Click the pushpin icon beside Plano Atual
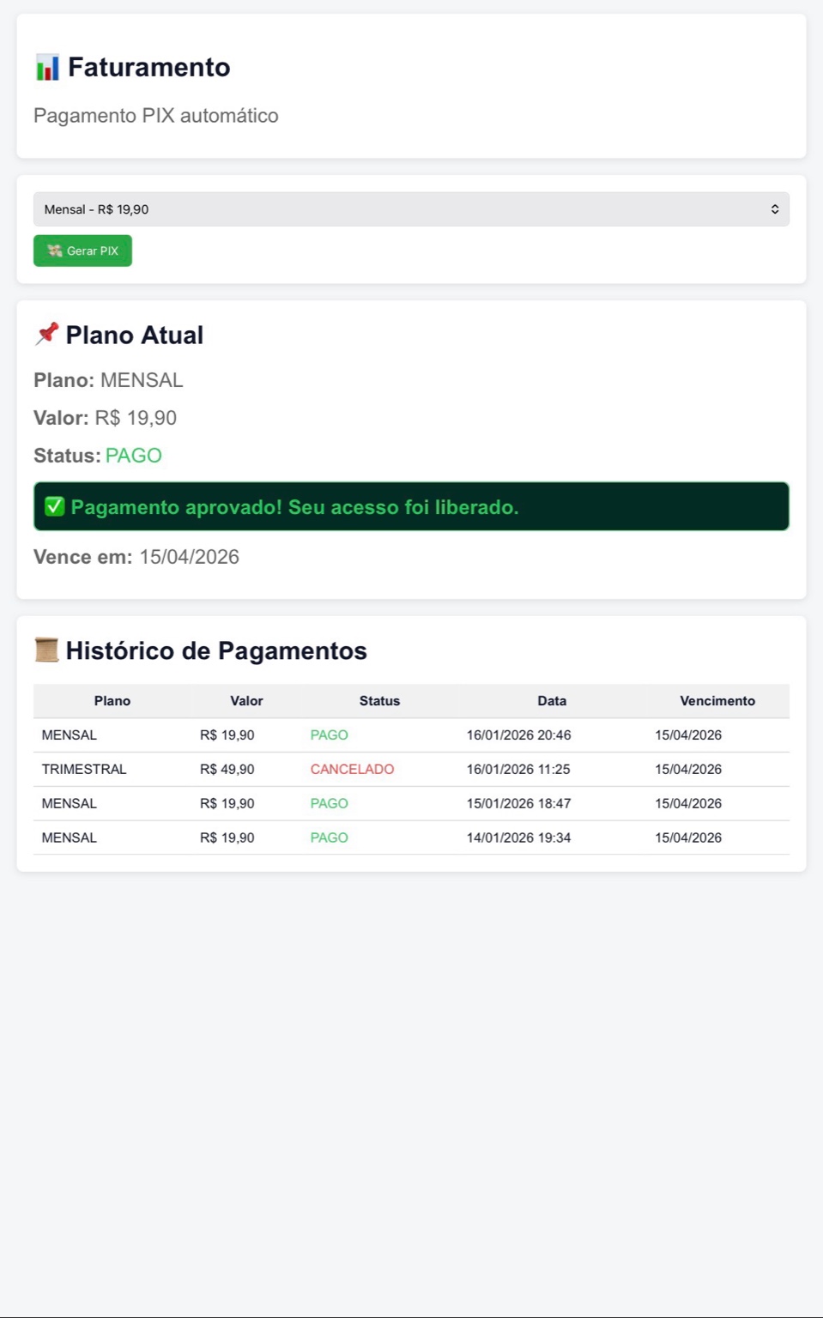 click(x=46, y=334)
